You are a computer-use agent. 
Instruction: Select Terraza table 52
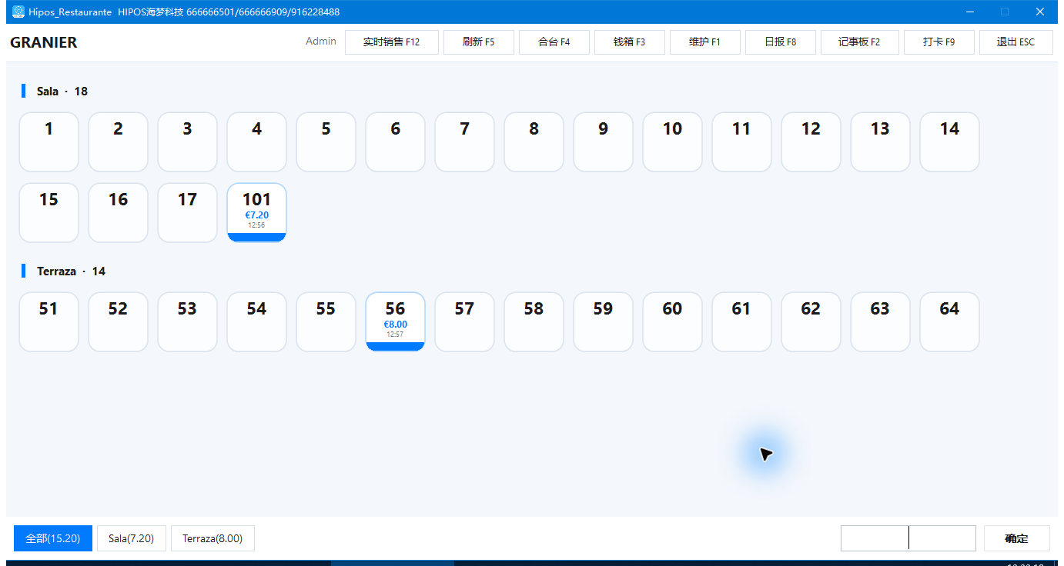pos(119,322)
